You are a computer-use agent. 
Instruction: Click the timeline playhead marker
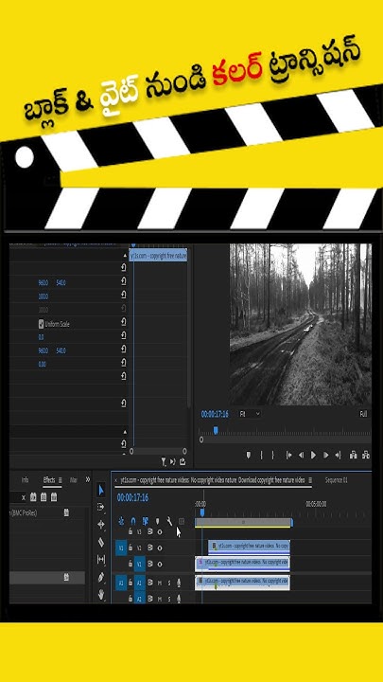coord(202,512)
